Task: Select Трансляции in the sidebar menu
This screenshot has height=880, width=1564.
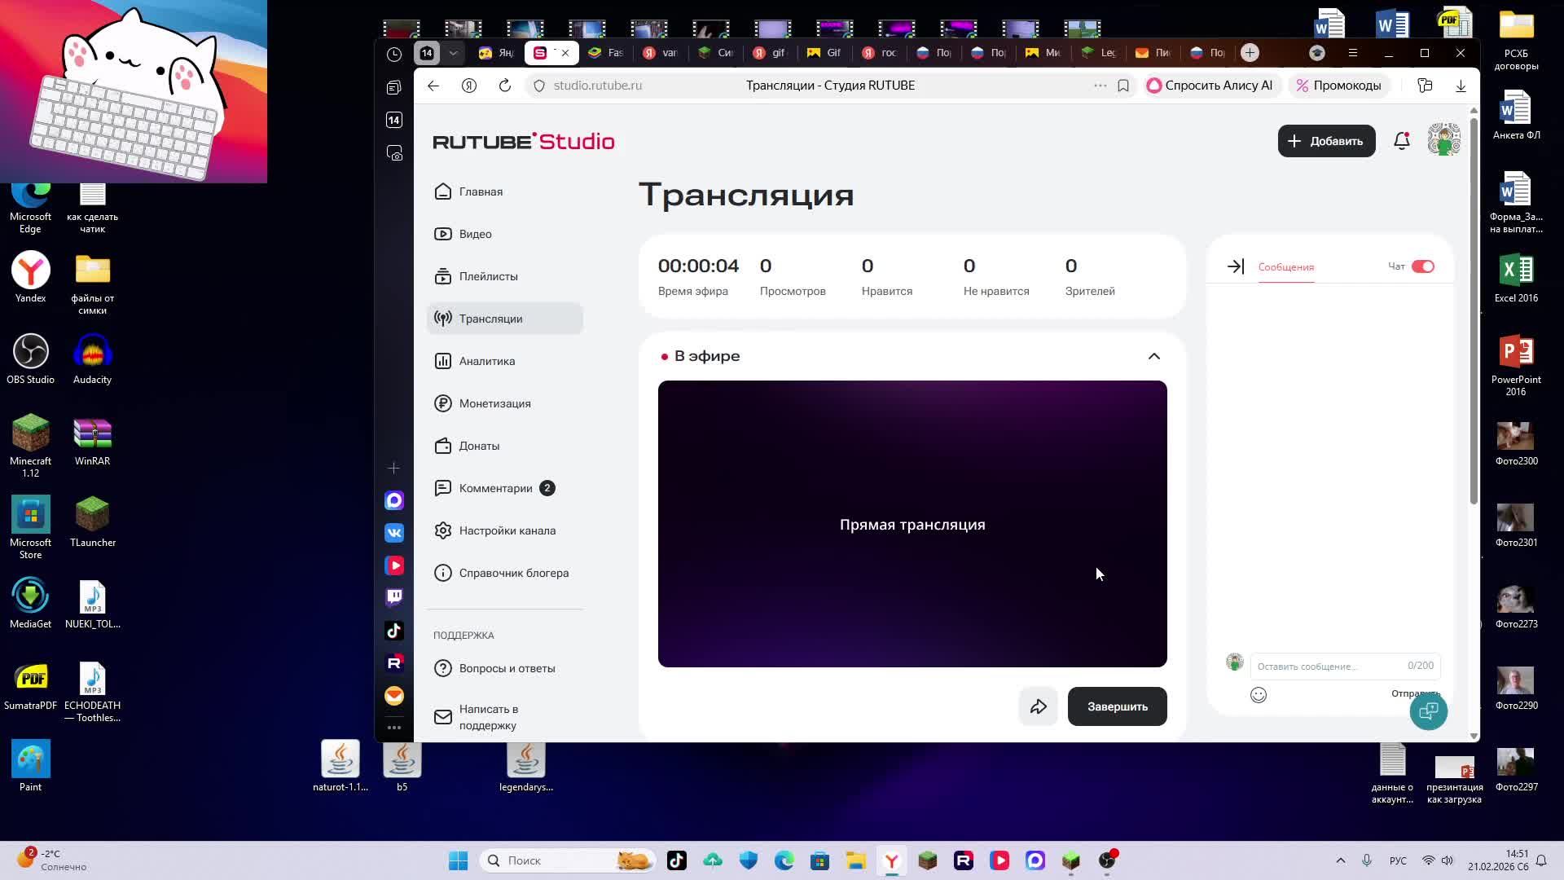Action: [492, 319]
